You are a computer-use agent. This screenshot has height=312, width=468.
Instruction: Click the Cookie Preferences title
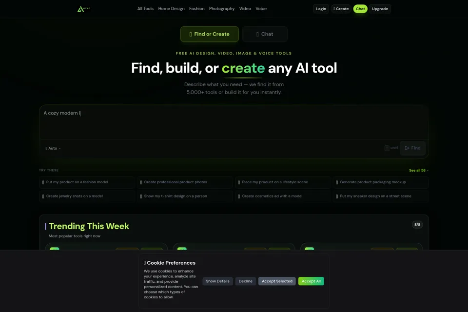171,263
